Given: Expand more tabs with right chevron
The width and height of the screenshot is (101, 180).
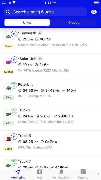Looking at the screenshot, I should coord(99,174).
